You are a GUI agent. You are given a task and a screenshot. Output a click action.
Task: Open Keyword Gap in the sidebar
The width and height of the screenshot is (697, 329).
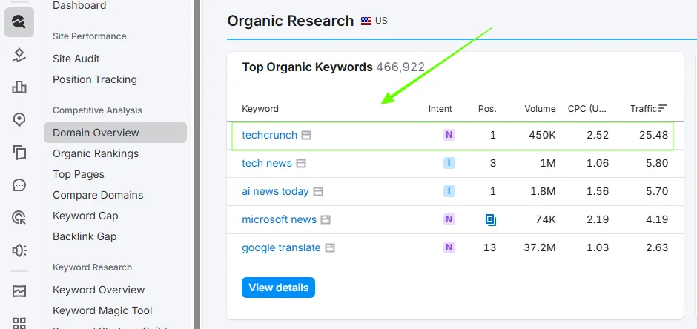click(85, 216)
